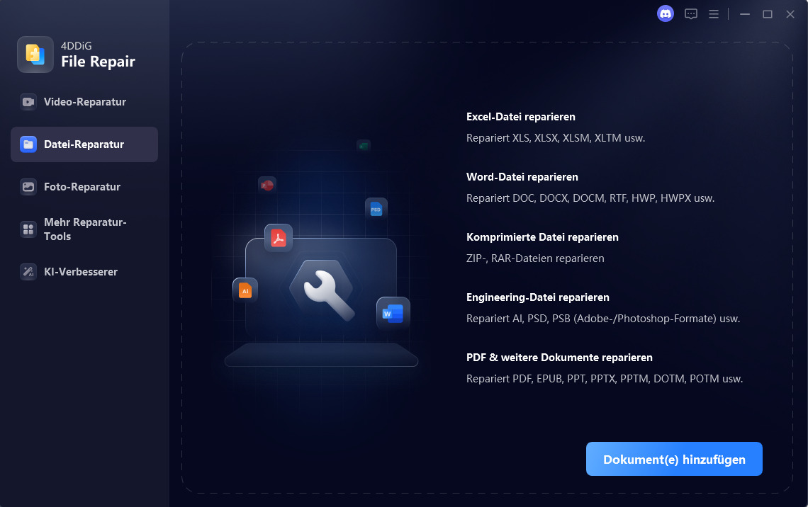Click the blue Word document icon
This screenshot has width=808, height=507.
point(393,313)
